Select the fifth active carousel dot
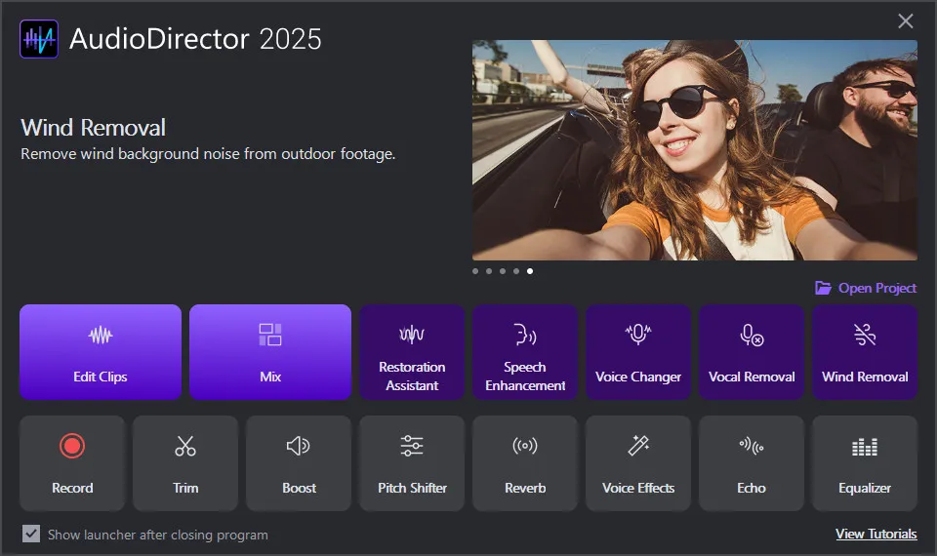Image resolution: width=937 pixels, height=556 pixels. click(x=530, y=271)
